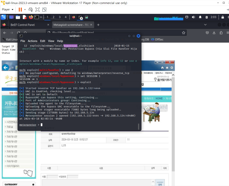Screen dimensions: 229x186
Task: Open the text editor launcher in Kali panel
Action: [x=24, y=17]
